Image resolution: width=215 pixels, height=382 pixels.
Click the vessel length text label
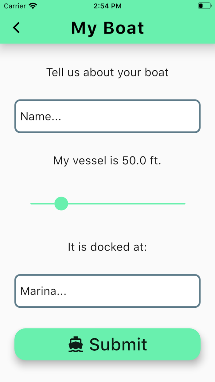coord(107,160)
